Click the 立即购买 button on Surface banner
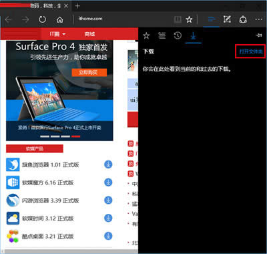Screen dimensions: 267x254 89,72
